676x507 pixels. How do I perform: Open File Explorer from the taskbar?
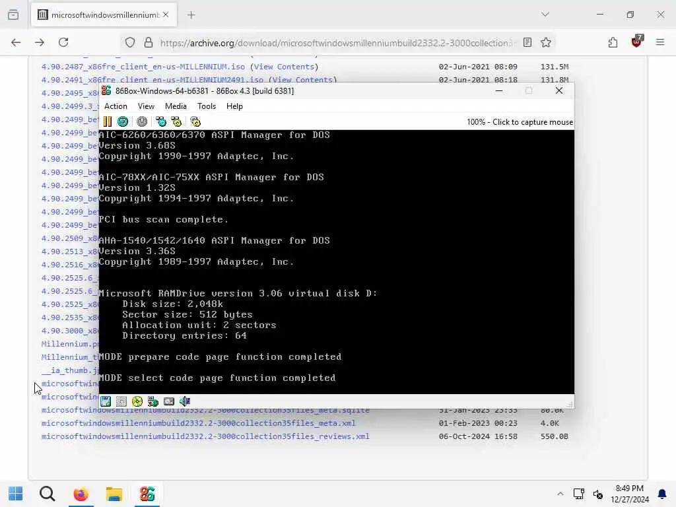coord(114,494)
